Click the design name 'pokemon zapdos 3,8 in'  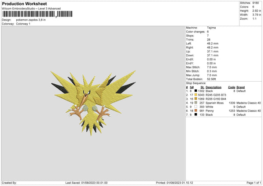pyautogui.click(x=31, y=20)
